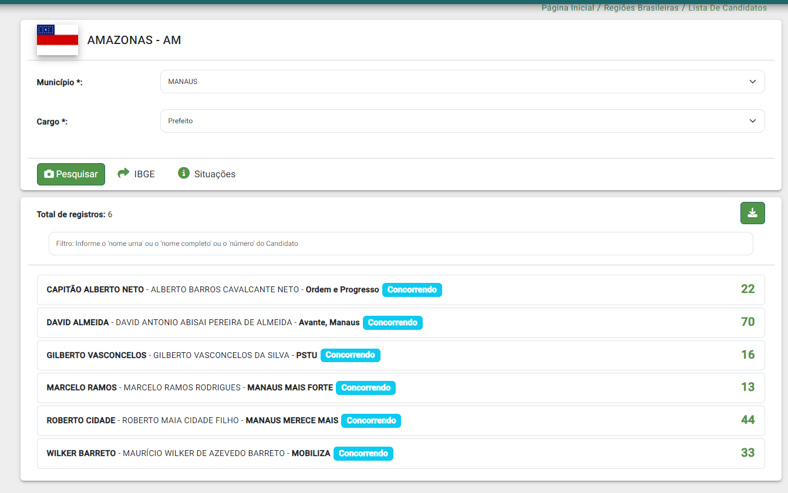Select candidate CAPITÃO ALBERTO NETO row

401,290
